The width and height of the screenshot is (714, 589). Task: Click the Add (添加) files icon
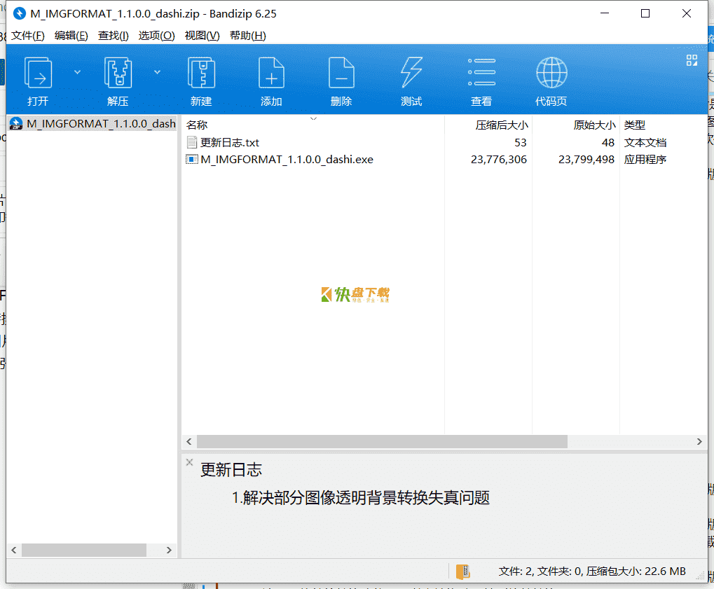271,73
